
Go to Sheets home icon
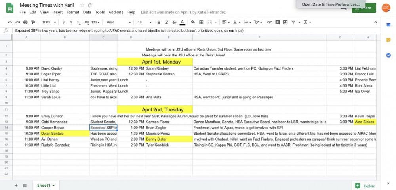[10, 9]
